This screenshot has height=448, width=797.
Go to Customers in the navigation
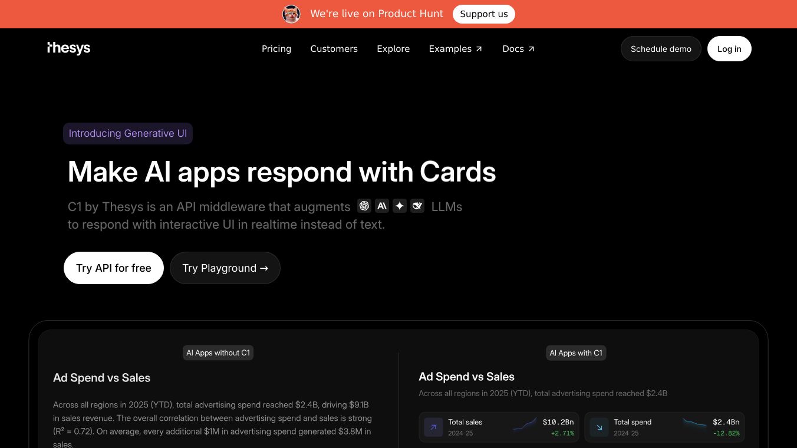pyautogui.click(x=334, y=49)
